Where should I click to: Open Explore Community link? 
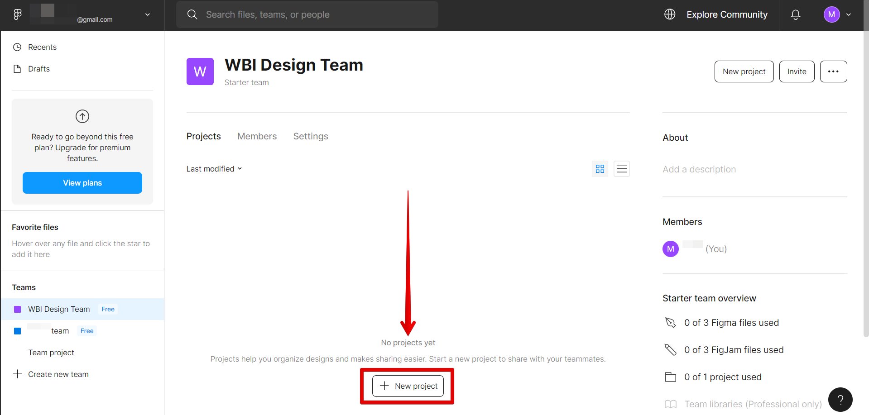[x=727, y=14]
